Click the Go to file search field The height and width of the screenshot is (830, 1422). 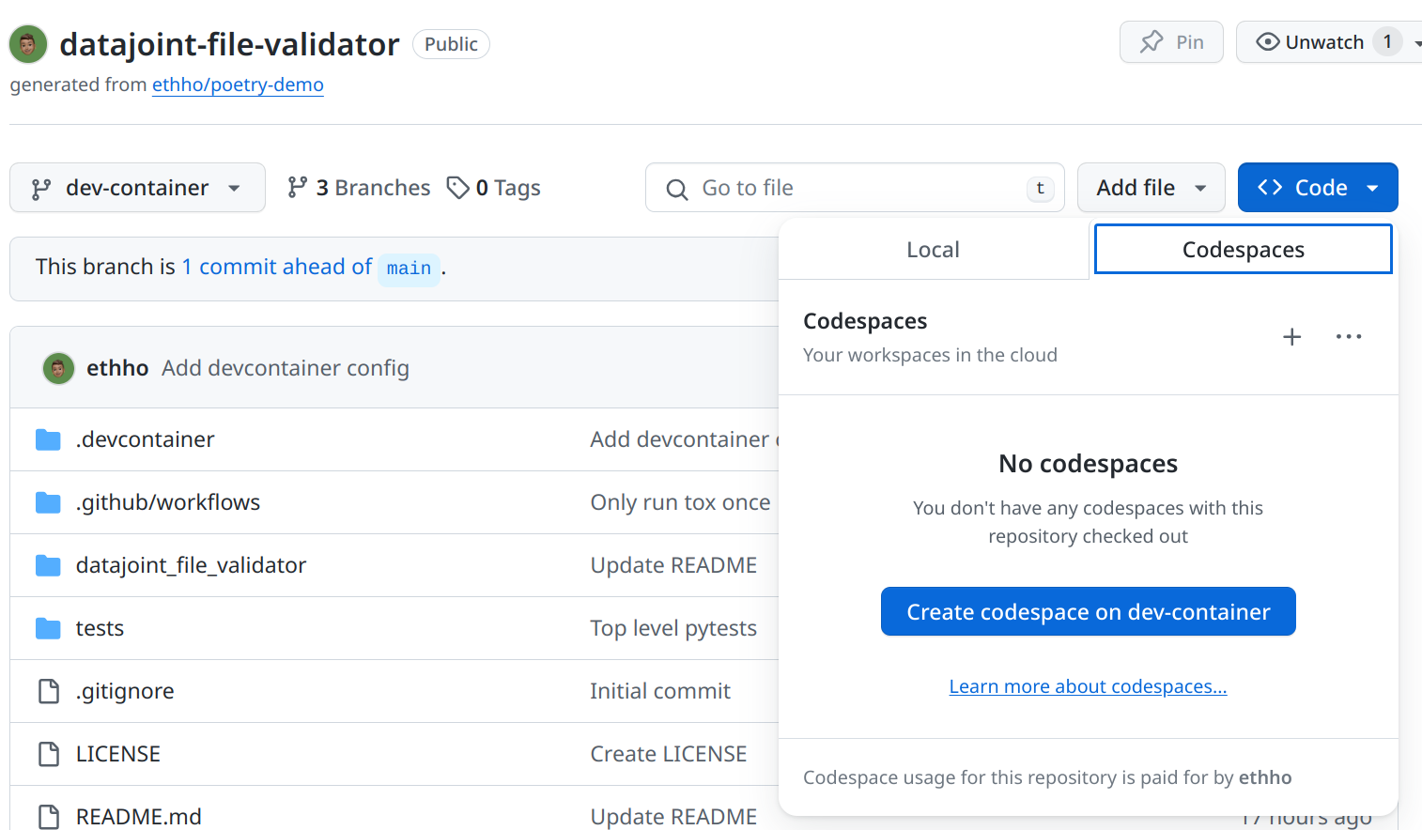click(855, 188)
